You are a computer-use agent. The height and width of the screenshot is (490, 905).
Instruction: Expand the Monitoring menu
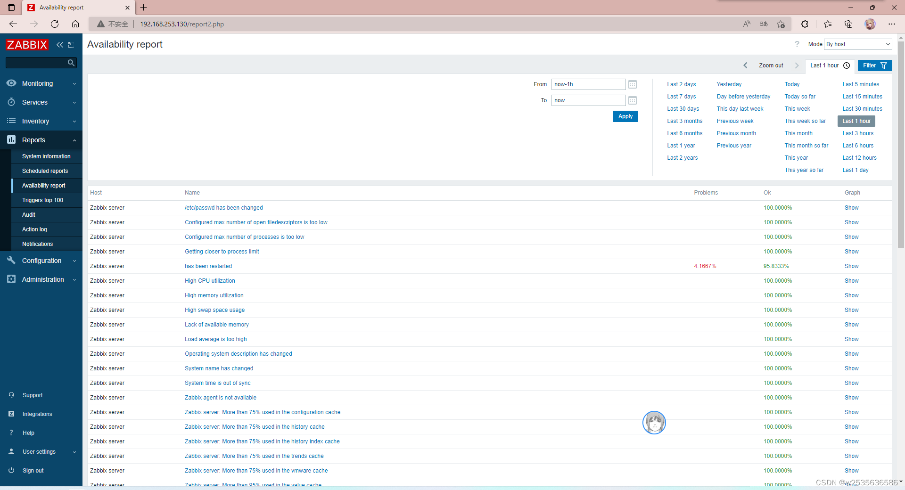(x=41, y=83)
